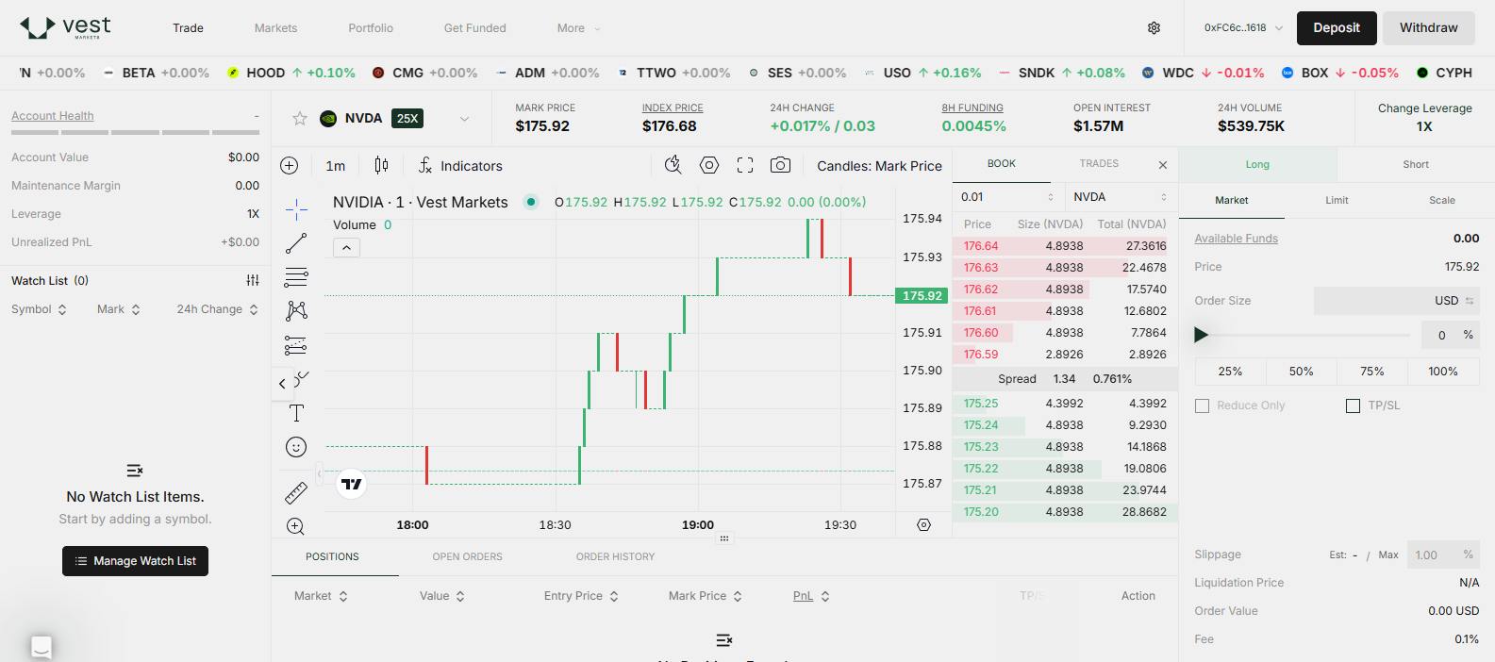Open the settings gear icon
The image size is (1495, 662).
click(x=1154, y=28)
